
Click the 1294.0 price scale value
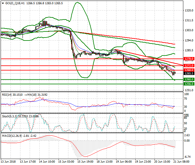point(189,40)
